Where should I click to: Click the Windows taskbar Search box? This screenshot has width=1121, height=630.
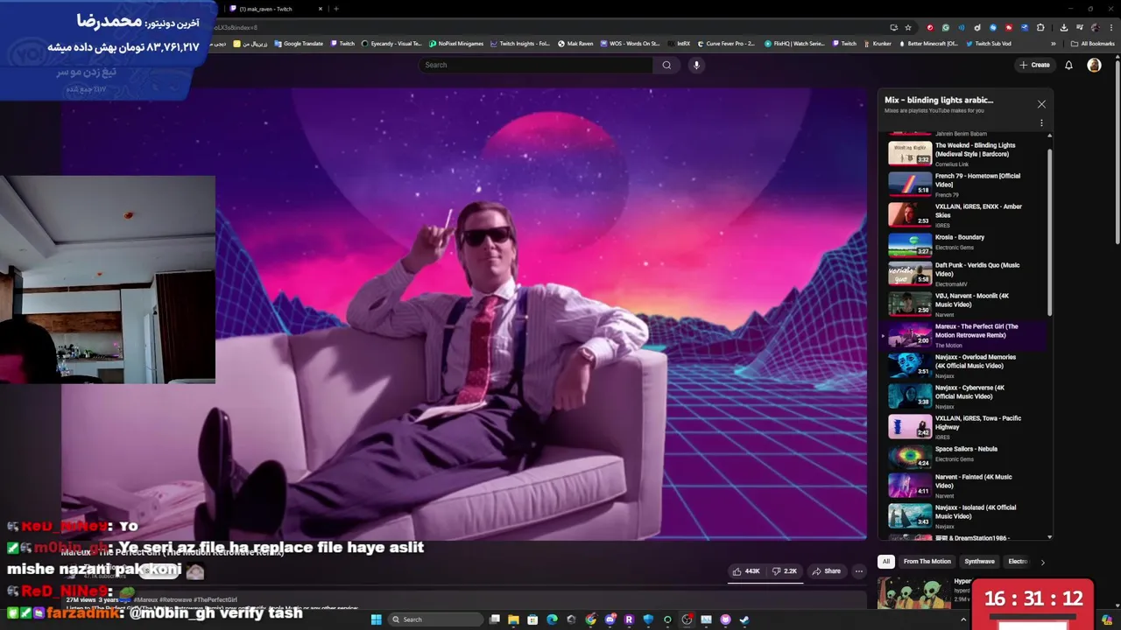[x=436, y=619]
